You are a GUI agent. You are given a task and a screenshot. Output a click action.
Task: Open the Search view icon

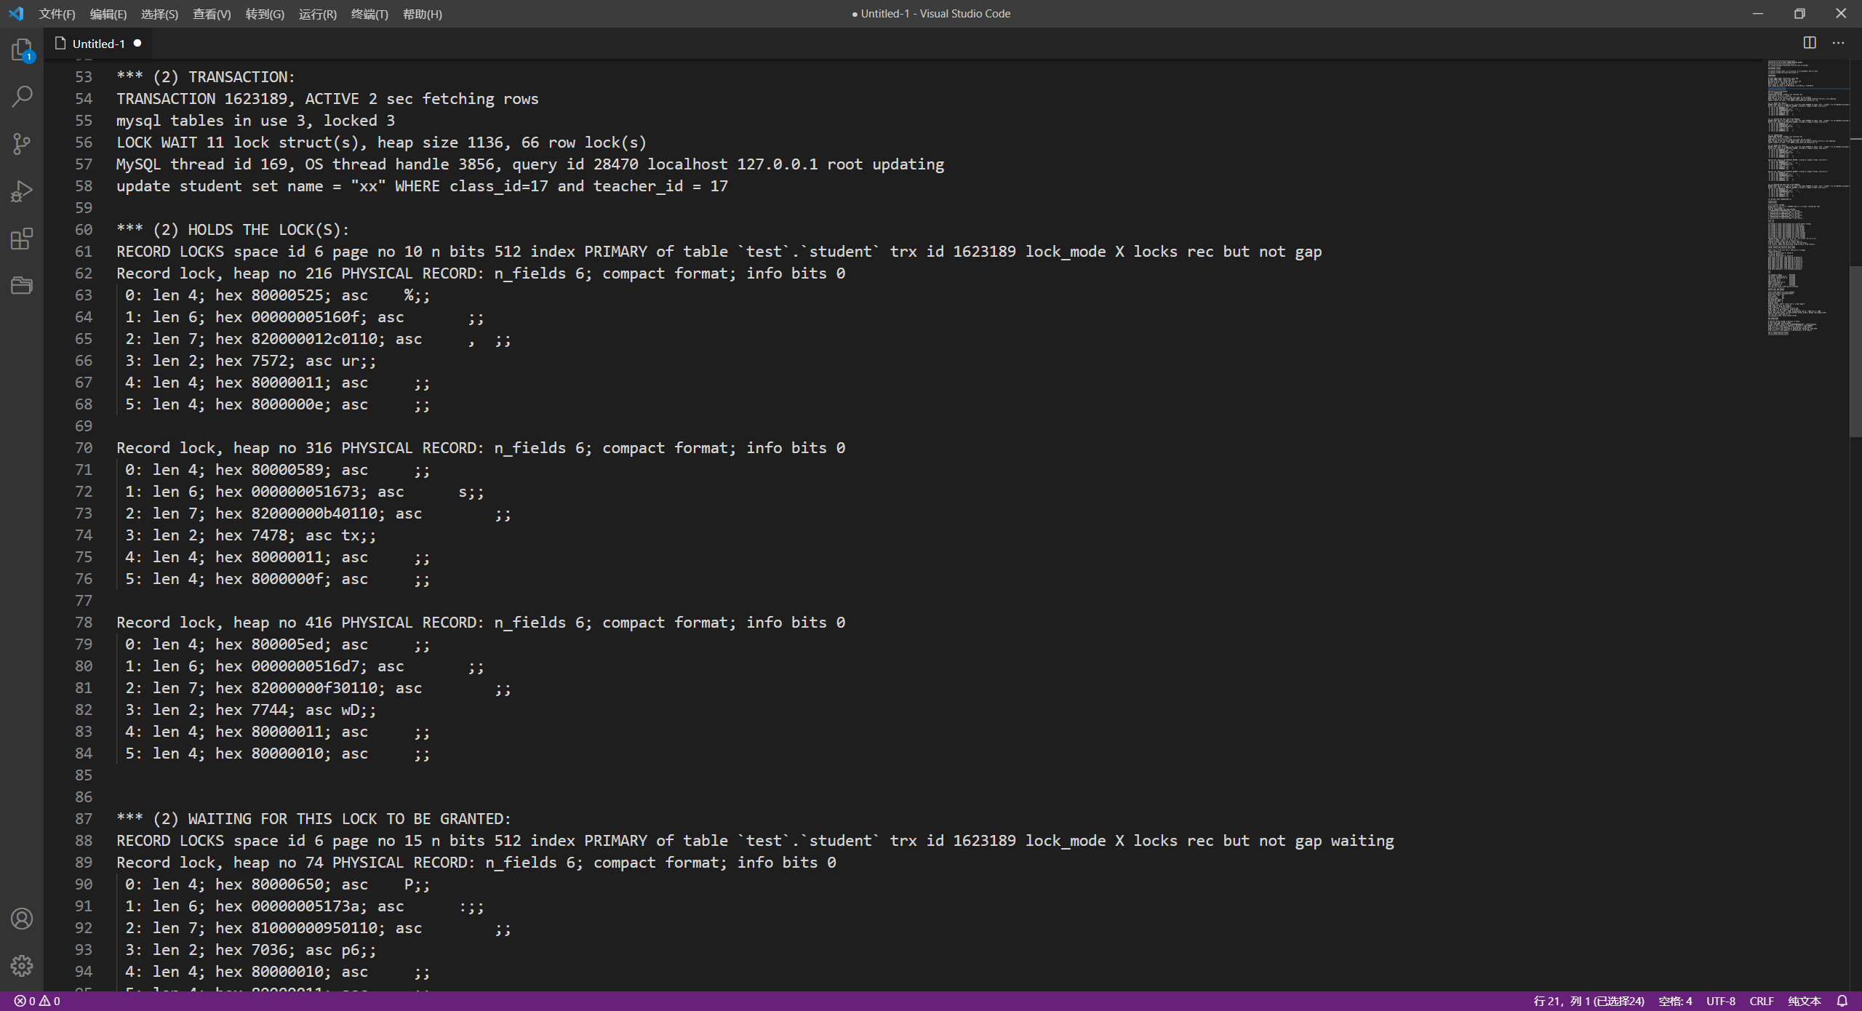click(x=22, y=96)
